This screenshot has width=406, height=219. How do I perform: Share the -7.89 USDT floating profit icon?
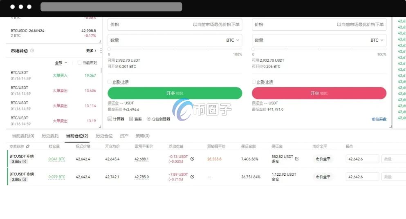tap(192, 177)
